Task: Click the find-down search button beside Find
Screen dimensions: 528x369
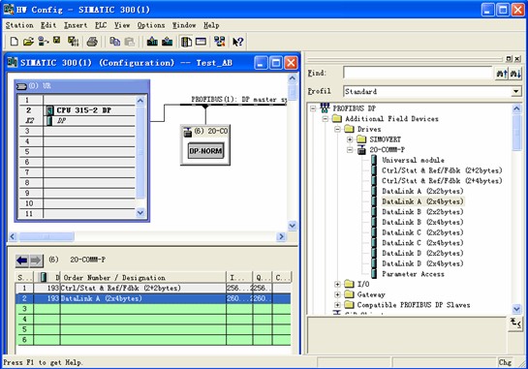Action: pyautogui.click(x=515, y=73)
